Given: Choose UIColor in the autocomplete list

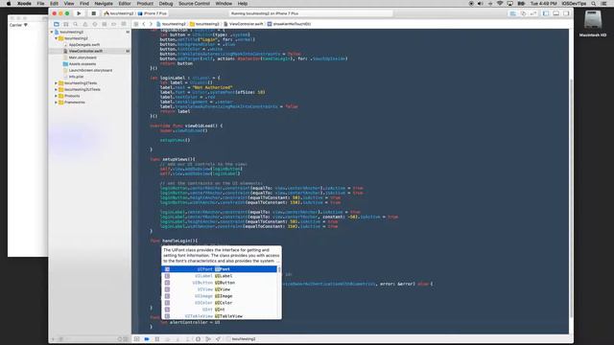Looking at the screenshot, I should [x=220, y=303].
